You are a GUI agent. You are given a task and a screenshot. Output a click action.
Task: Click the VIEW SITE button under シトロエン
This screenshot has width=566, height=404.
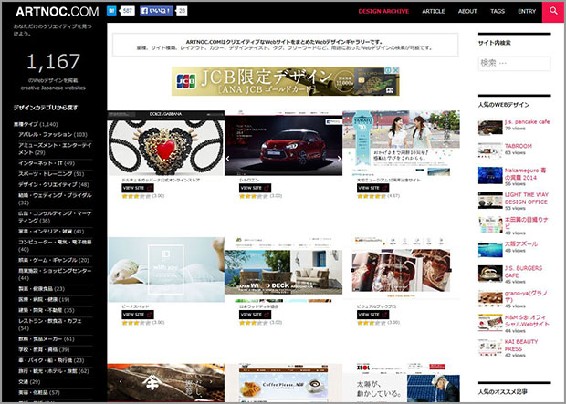coord(256,188)
